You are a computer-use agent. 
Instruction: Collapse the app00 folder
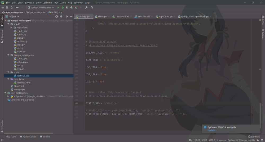point(8,24)
